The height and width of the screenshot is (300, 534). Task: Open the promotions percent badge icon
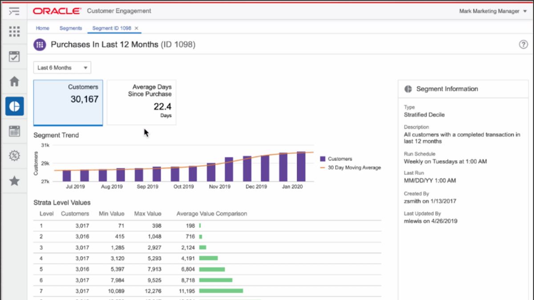(x=14, y=156)
